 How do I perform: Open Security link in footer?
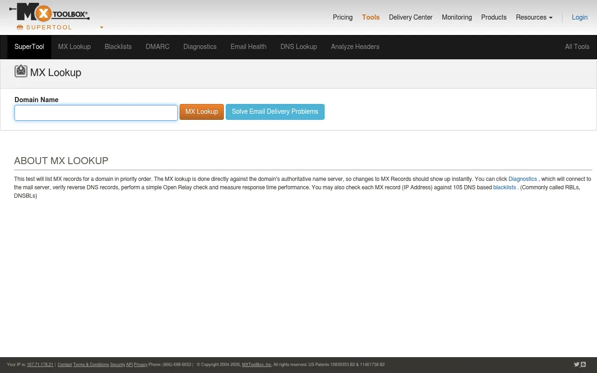click(x=118, y=365)
